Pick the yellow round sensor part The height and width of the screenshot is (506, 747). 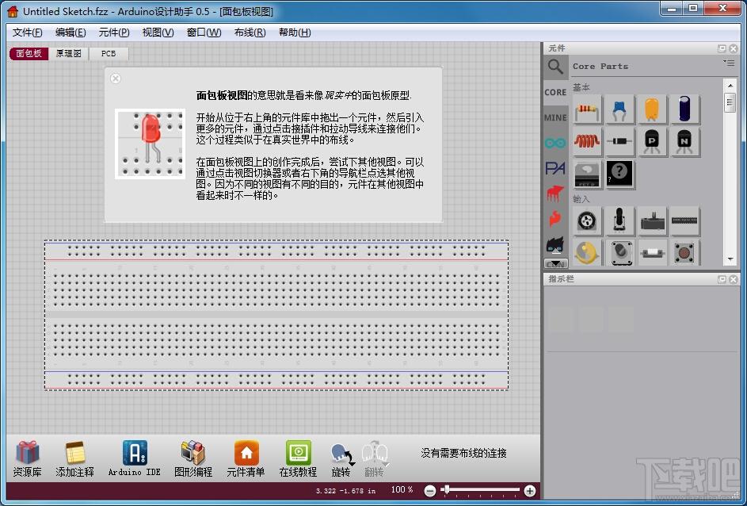tap(588, 253)
